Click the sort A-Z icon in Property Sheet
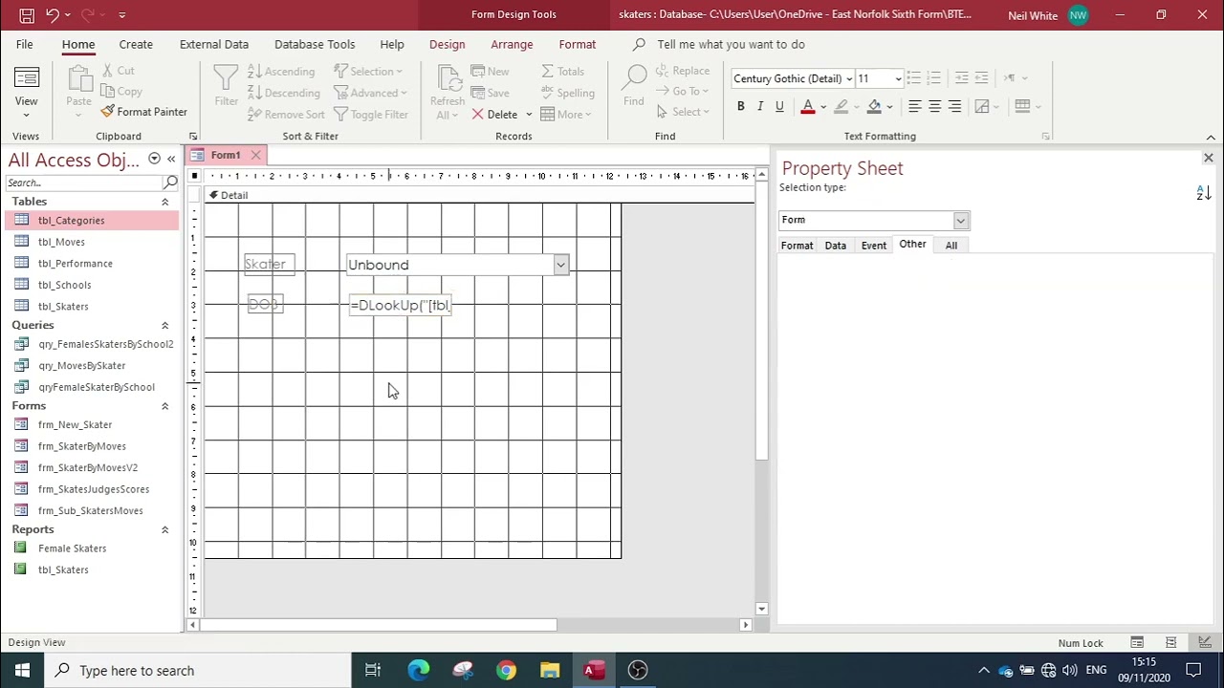The height and width of the screenshot is (688, 1224). [1204, 193]
